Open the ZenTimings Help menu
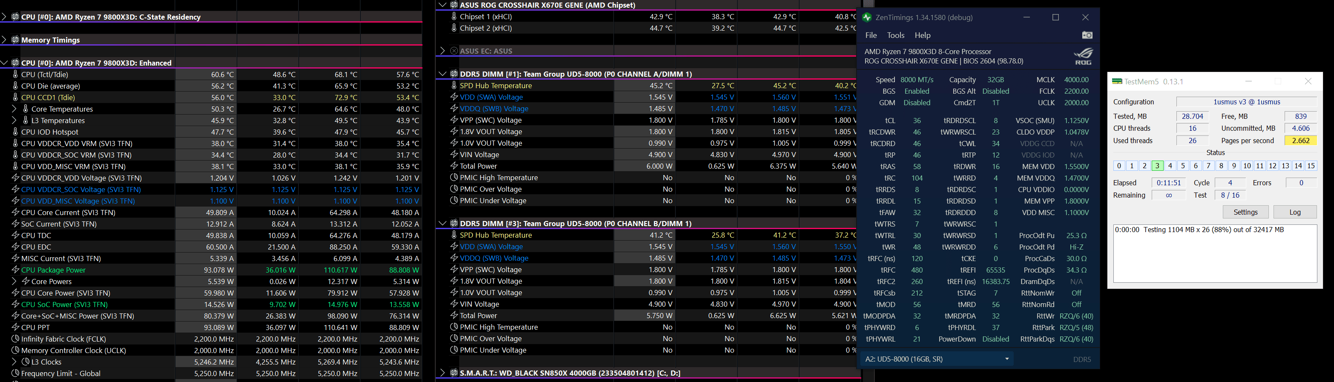 [x=922, y=35]
